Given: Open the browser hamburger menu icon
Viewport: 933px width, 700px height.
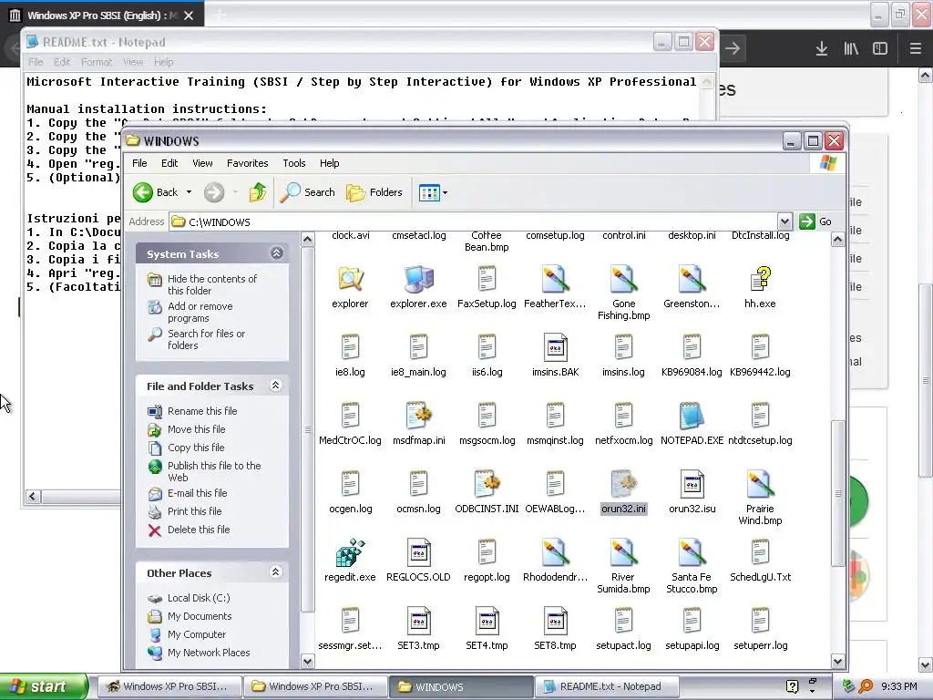Looking at the screenshot, I should tap(916, 48).
